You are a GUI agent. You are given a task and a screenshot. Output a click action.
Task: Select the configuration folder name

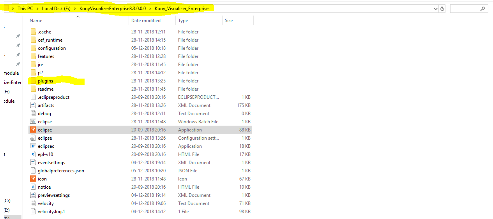pyautogui.click(x=52, y=48)
